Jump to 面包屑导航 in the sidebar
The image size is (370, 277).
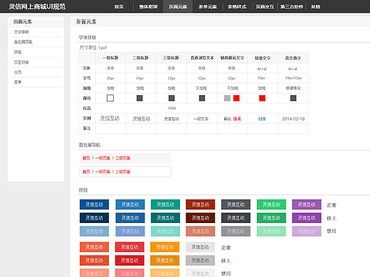[23, 42]
